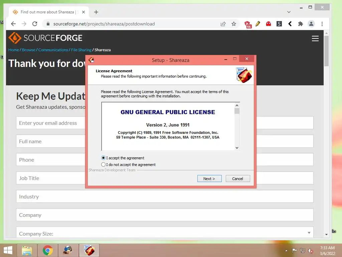Click Next in Shareaza setup

point(209,179)
